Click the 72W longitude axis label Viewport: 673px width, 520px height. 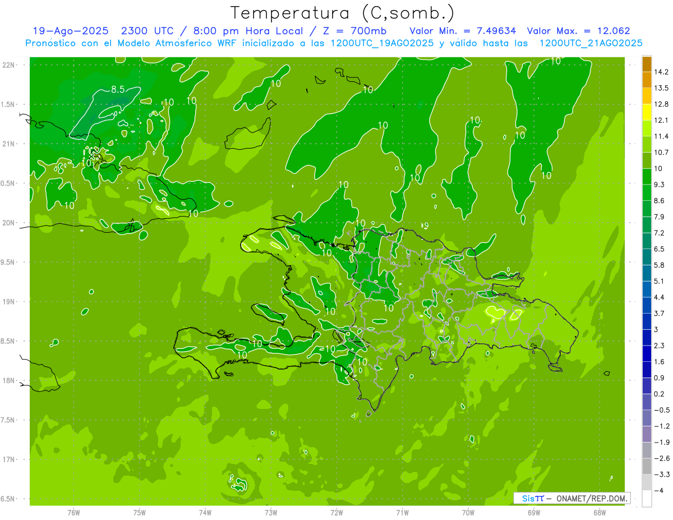click(x=336, y=512)
